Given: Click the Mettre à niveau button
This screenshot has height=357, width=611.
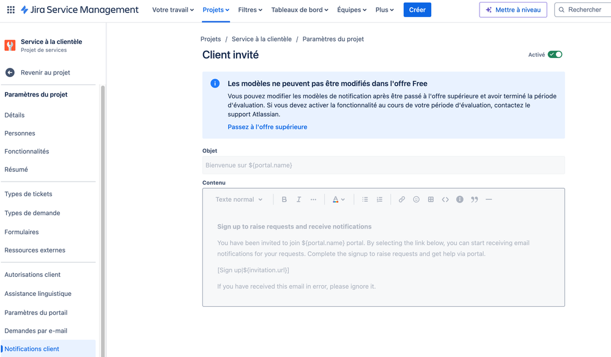Looking at the screenshot, I should [x=513, y=10].
